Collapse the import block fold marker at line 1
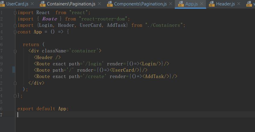The width and height of the screenshot is (255, 132). click(15, 13)
